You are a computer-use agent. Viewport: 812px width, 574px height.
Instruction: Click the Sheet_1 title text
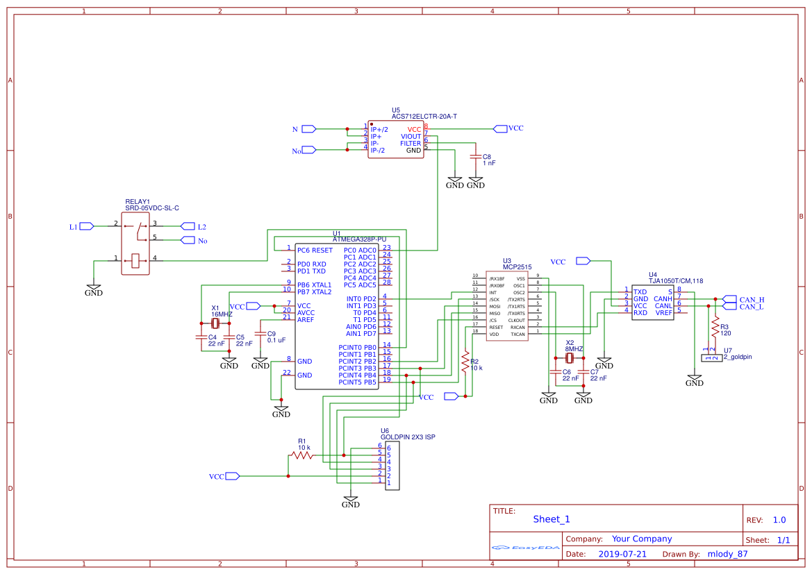pos(551,518)
